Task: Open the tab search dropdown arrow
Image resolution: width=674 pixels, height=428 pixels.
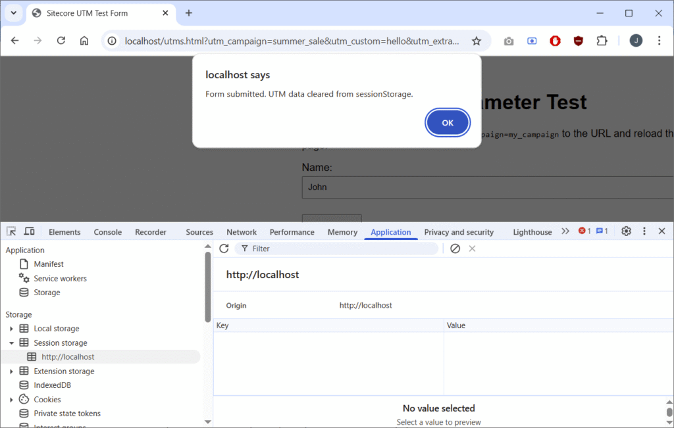Action: (14, 13)
